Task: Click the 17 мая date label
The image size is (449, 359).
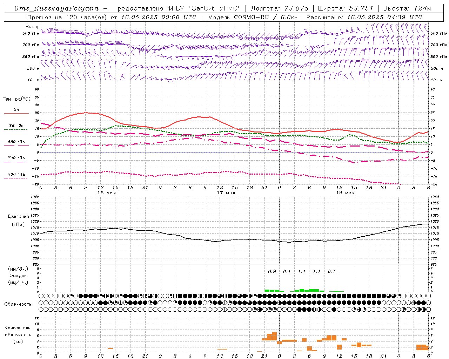Action: (x=226, y=193)
